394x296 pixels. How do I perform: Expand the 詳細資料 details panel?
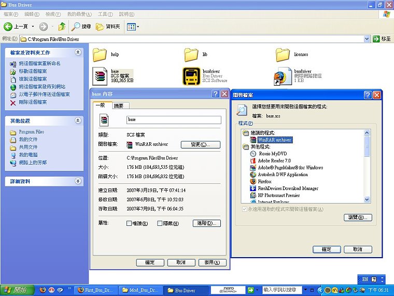pyautogui.click(x=78, y=181)
